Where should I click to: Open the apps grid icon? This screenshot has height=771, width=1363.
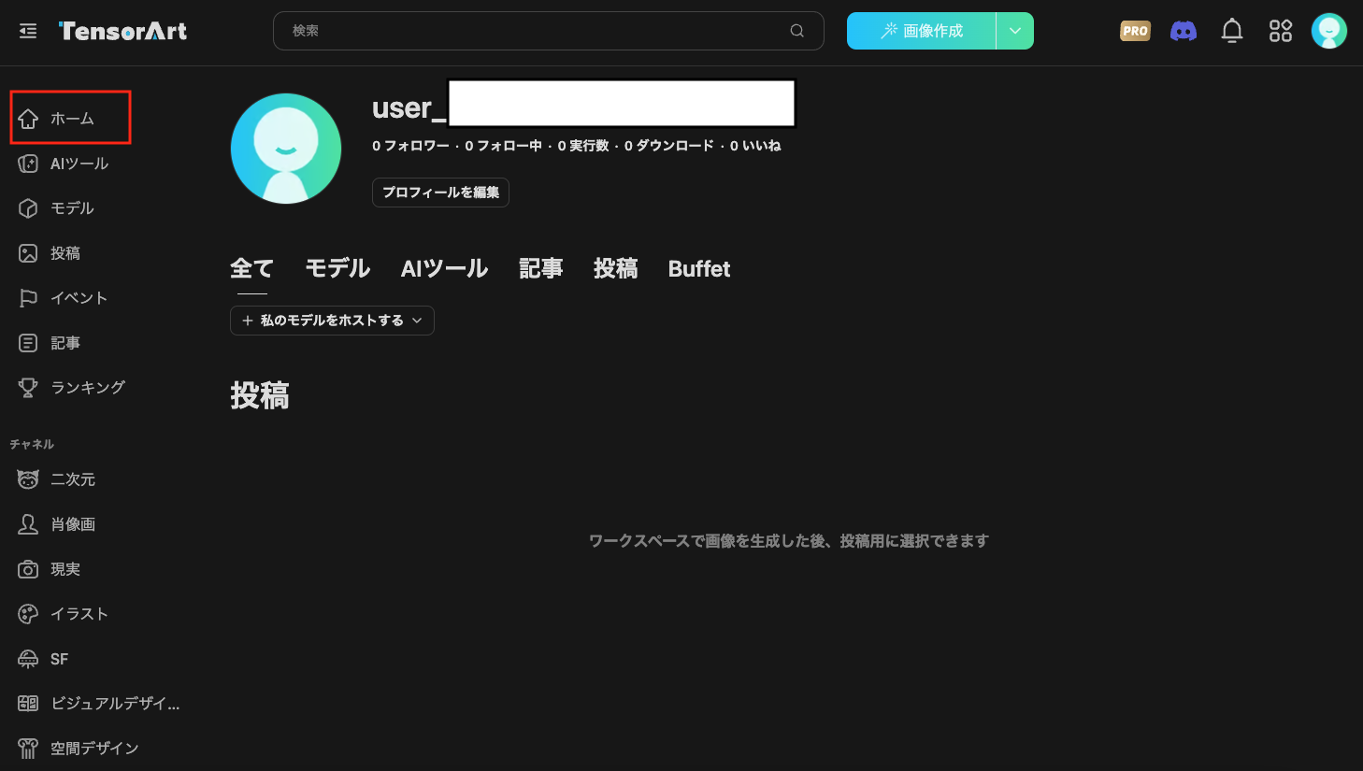(1281, 31)
